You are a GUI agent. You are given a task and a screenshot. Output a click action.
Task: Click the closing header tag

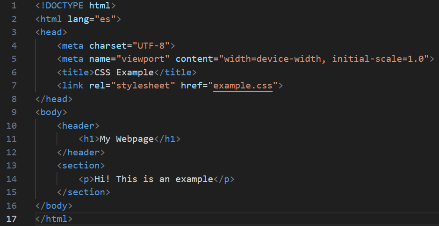point(81,153)
